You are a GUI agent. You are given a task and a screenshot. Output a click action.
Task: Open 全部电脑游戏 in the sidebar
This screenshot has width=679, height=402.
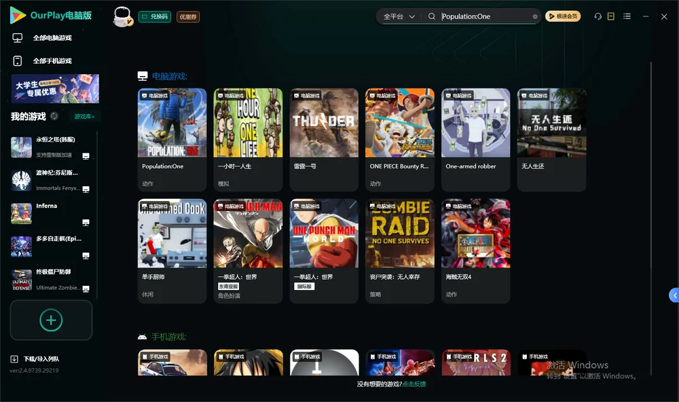click(x=52, y=38)
